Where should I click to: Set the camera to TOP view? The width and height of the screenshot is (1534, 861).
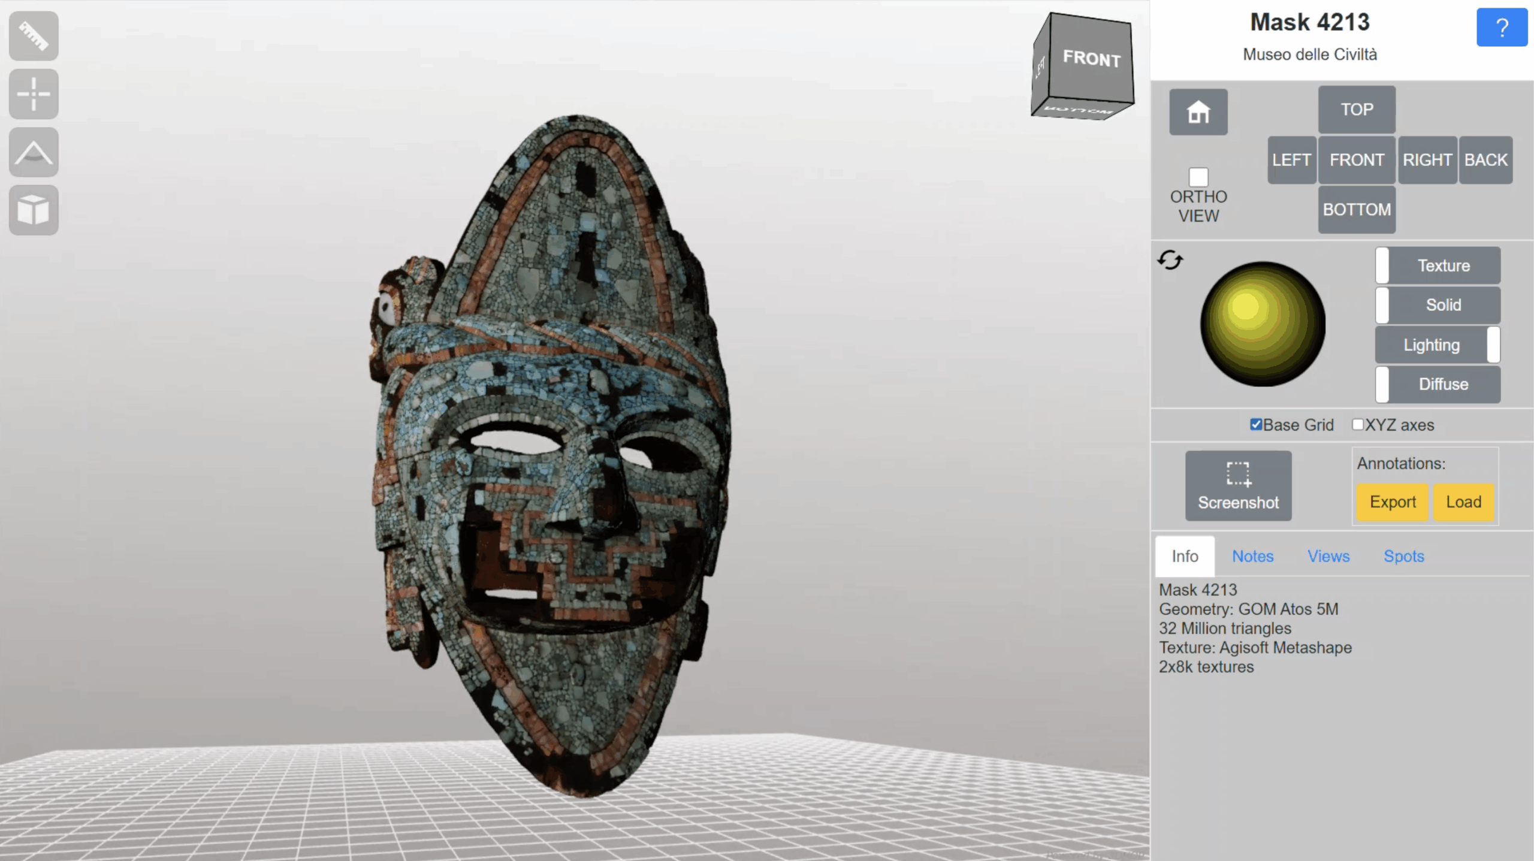tap(1357, 110)
